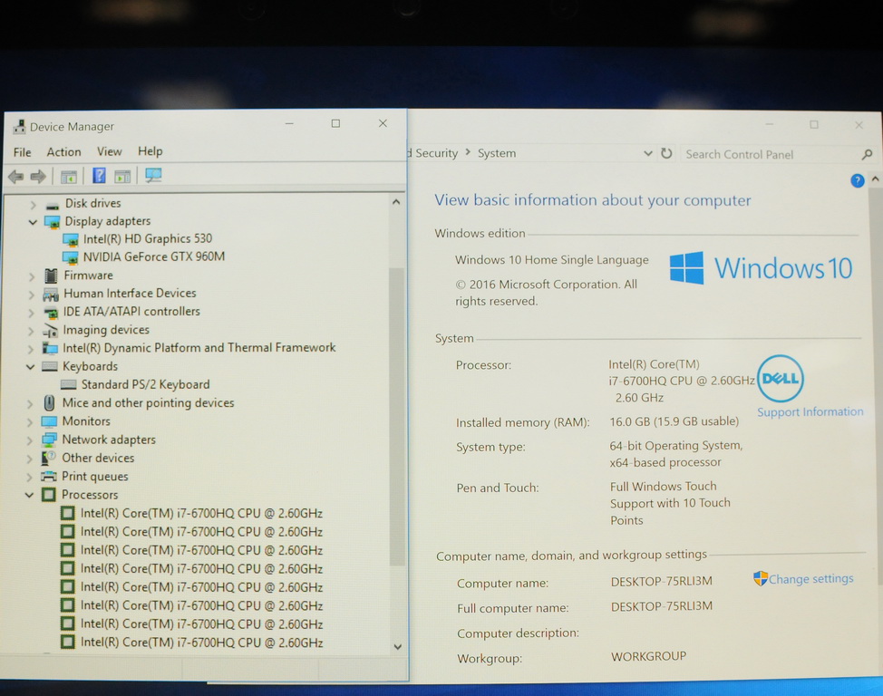Click the Monitors category icon
The height and width of the screenshot is (696, 883).
[x=49, y=421]
